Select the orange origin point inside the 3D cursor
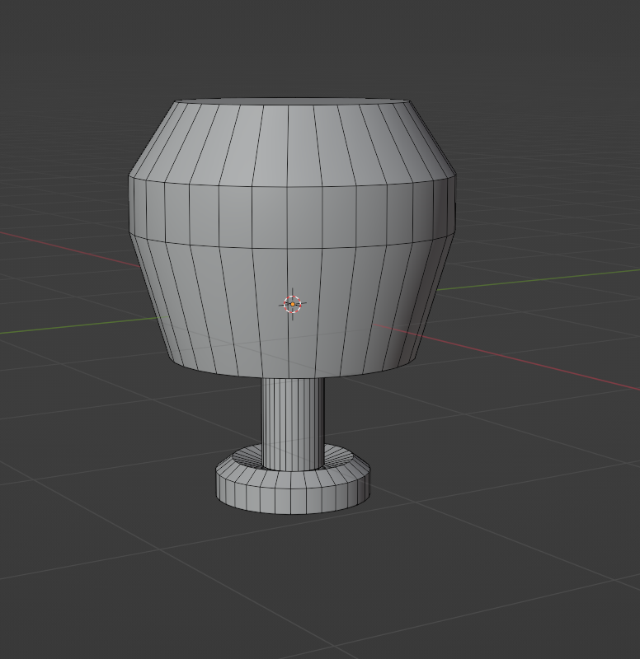This screenshot has width=640, height=659. click(293, 304)
